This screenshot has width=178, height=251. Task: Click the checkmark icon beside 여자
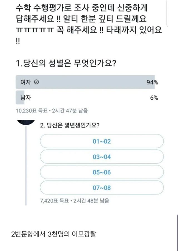[36, 82]
